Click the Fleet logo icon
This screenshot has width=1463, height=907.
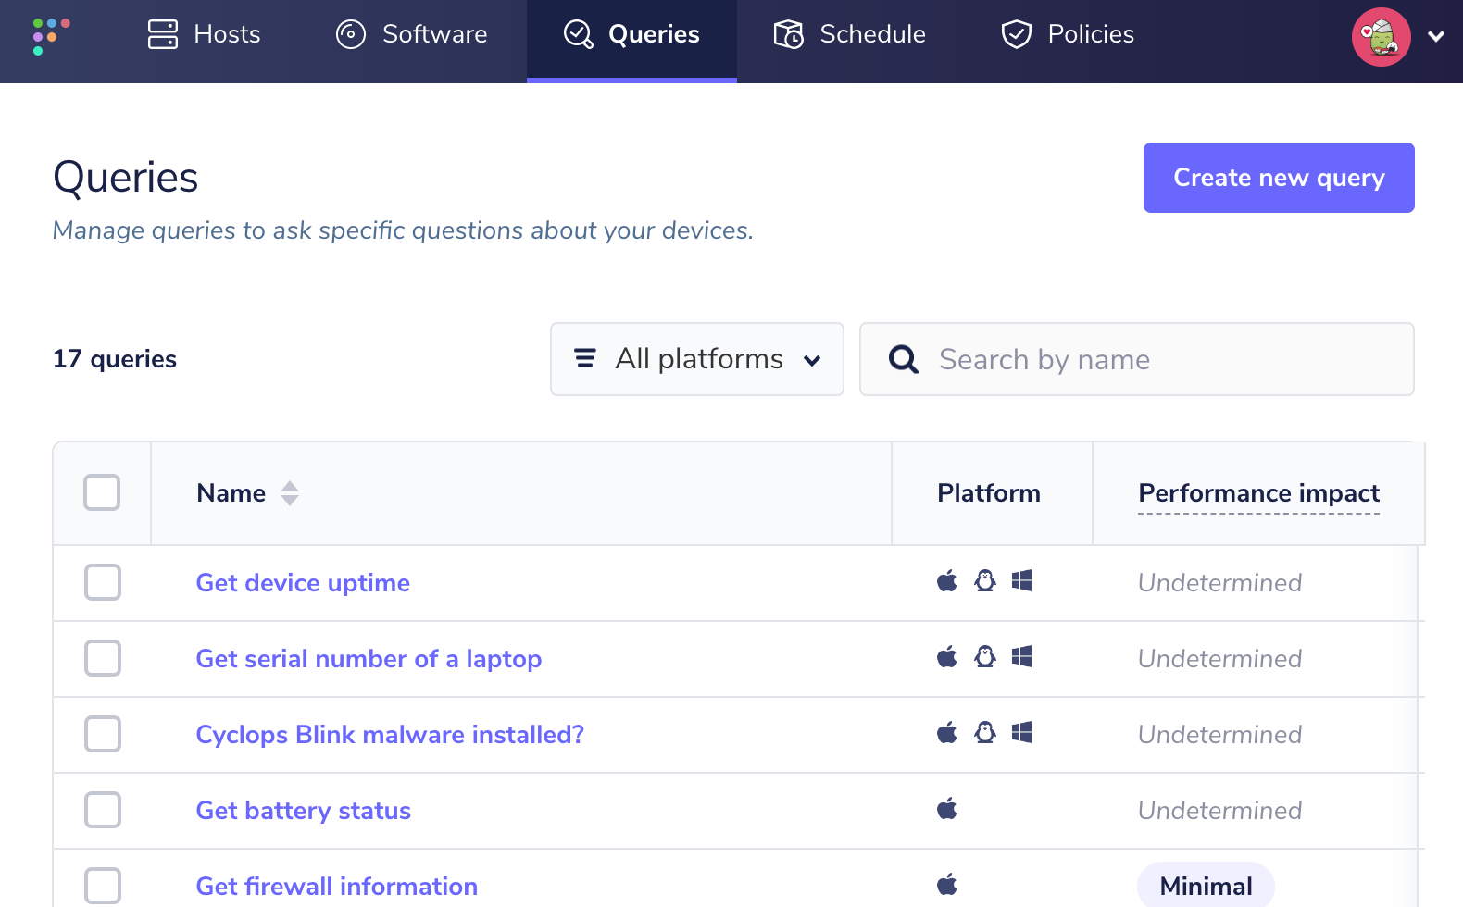[x=51, y=35]
